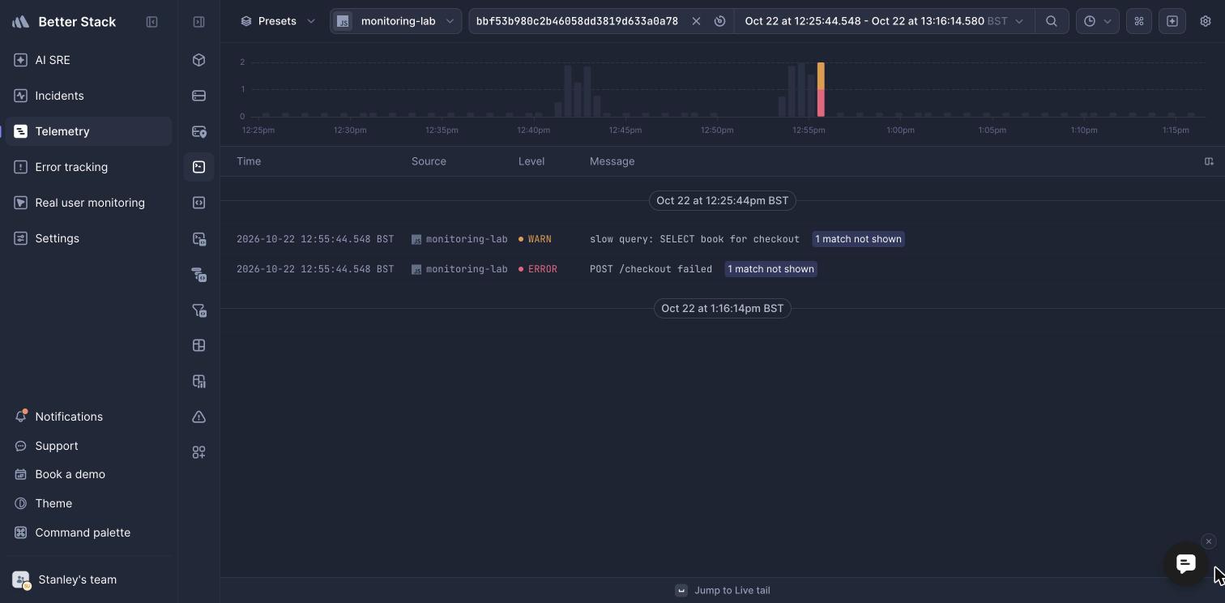Image resolution: width=1225 pixels, height=603 pixels.
Task: Click the query history clock-arrow icon
Action: (719, 21)
